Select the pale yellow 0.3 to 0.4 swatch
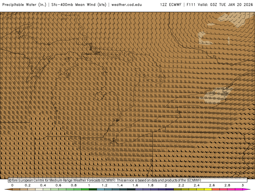 click(x=39, y=189)
